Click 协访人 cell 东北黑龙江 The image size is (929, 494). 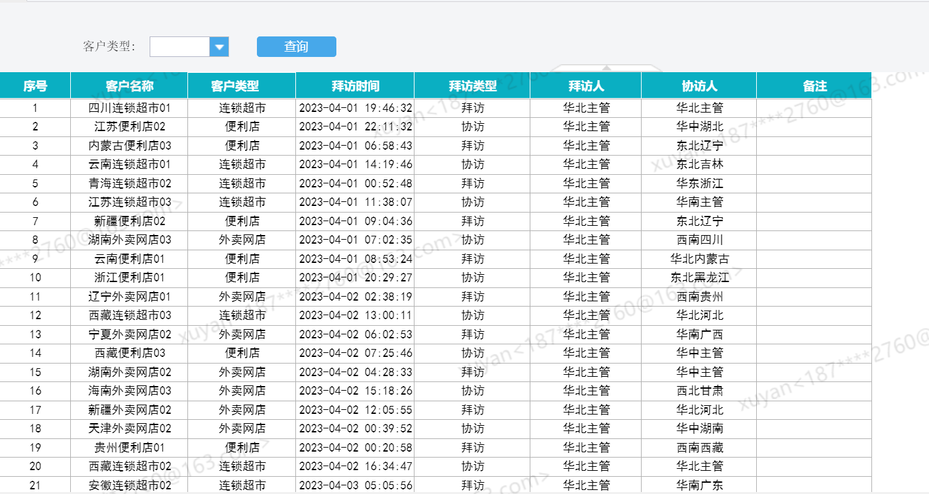pos(699,277)
